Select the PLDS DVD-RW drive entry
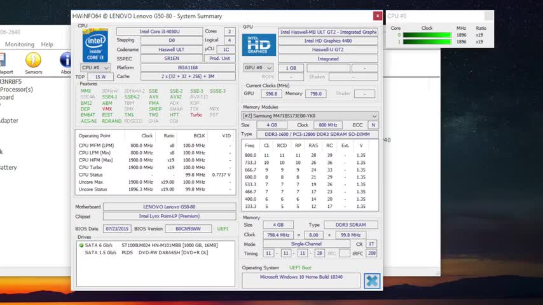 146,253
